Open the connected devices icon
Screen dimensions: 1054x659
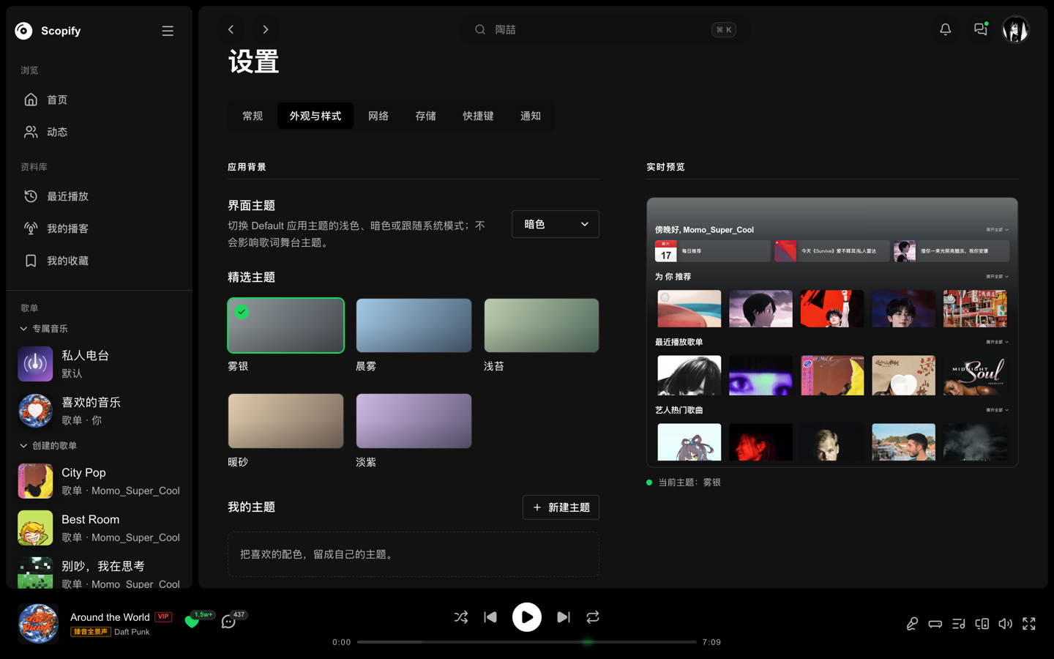click(x=982, y=624)
